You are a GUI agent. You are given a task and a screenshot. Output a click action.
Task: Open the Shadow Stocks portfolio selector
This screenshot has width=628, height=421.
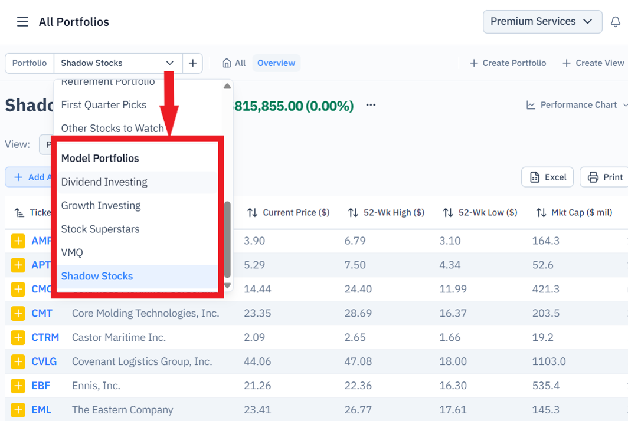[x=118, y=63]
